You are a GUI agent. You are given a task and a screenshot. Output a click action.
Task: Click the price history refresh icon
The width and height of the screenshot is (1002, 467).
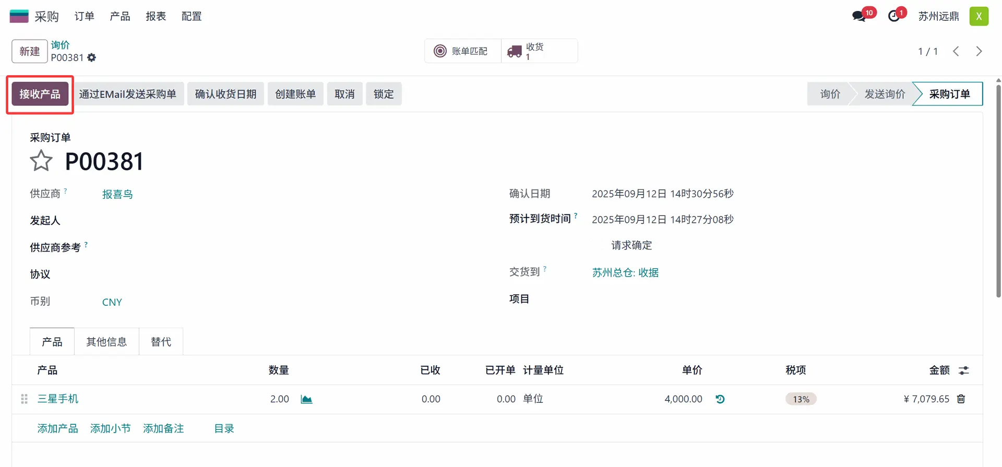coord(720,399)
